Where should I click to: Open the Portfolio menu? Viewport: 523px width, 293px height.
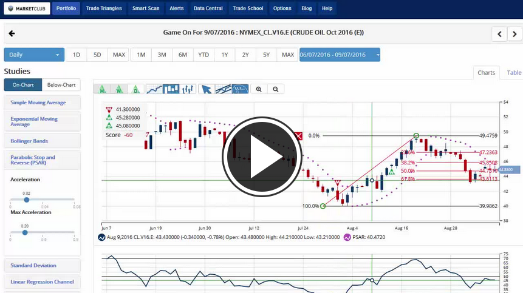pyautogui.click(x=66, y=8)
